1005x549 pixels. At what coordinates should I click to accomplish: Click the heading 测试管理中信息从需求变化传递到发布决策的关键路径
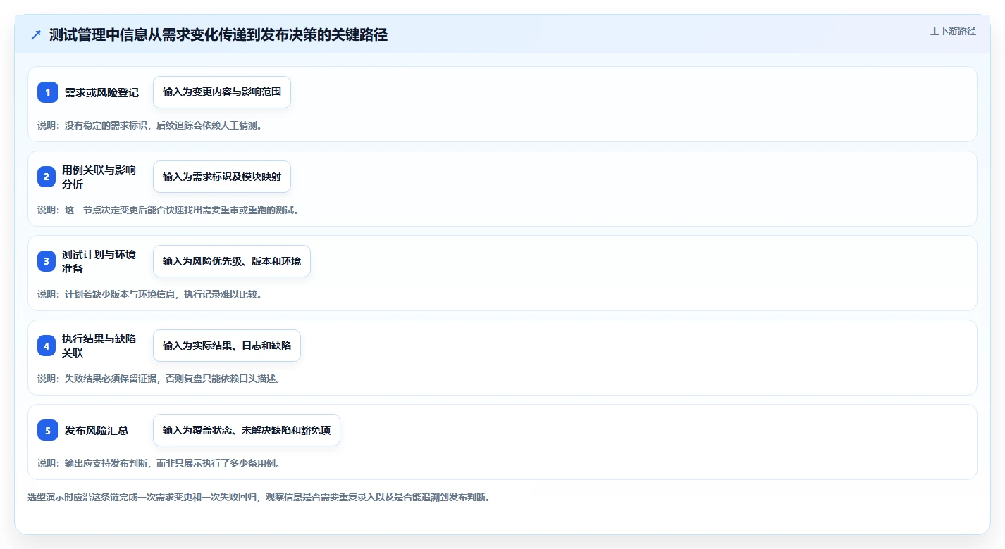pos(218,35)
